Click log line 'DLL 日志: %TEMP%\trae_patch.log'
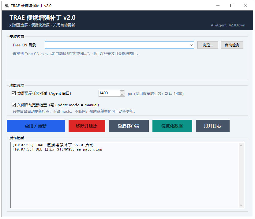The width and height of the screenshot is (255, 219). (57, 149)
